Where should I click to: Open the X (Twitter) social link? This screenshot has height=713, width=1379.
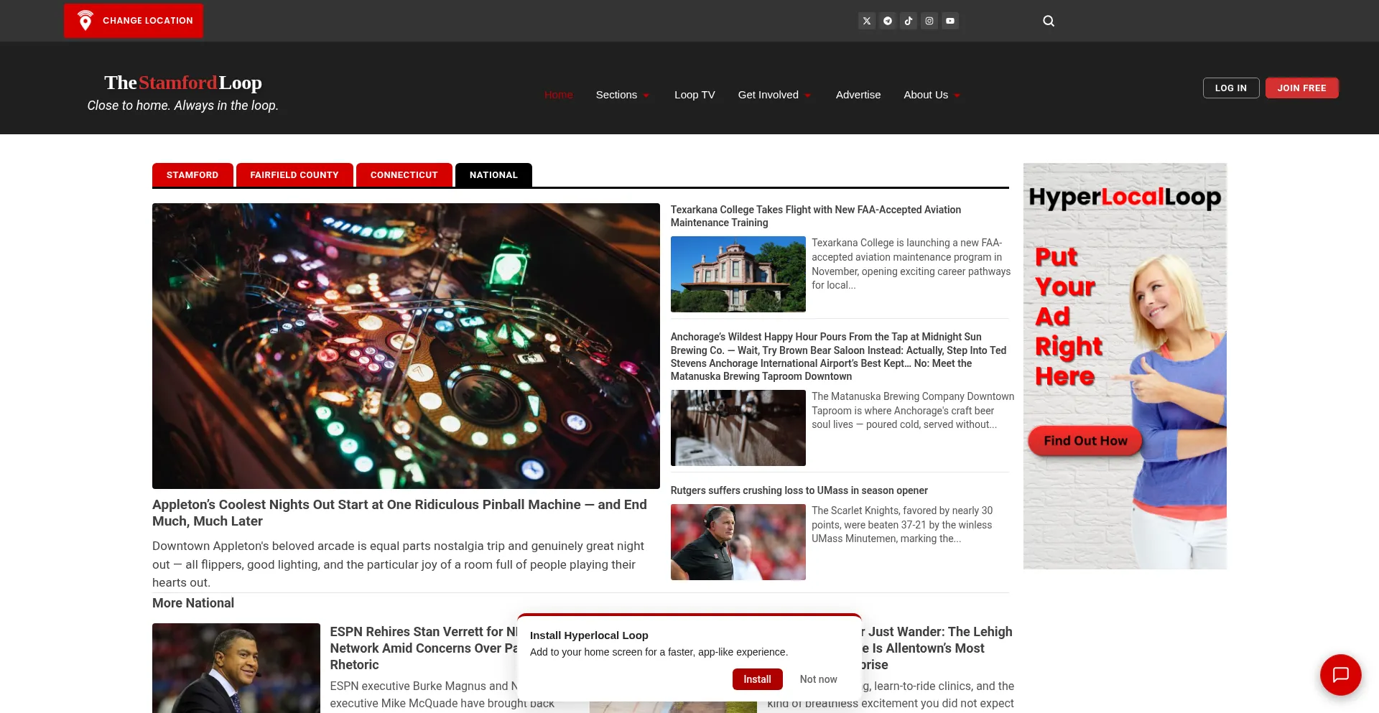point(866,21)
